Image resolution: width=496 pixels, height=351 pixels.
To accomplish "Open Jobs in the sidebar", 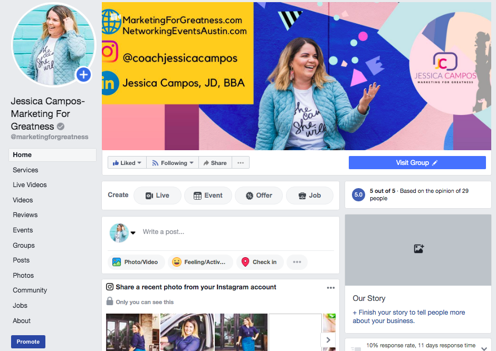I will [20, 306].
